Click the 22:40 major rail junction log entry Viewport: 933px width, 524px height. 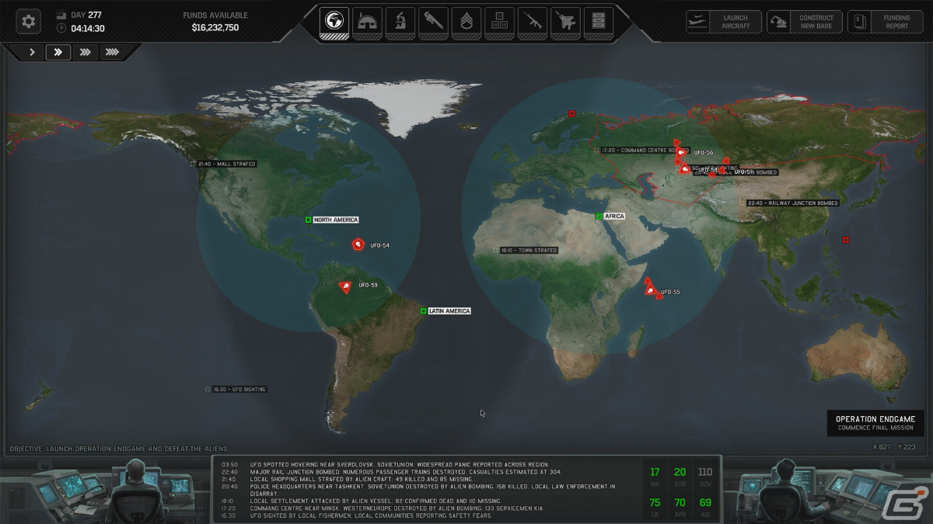(x=391, y=471)
